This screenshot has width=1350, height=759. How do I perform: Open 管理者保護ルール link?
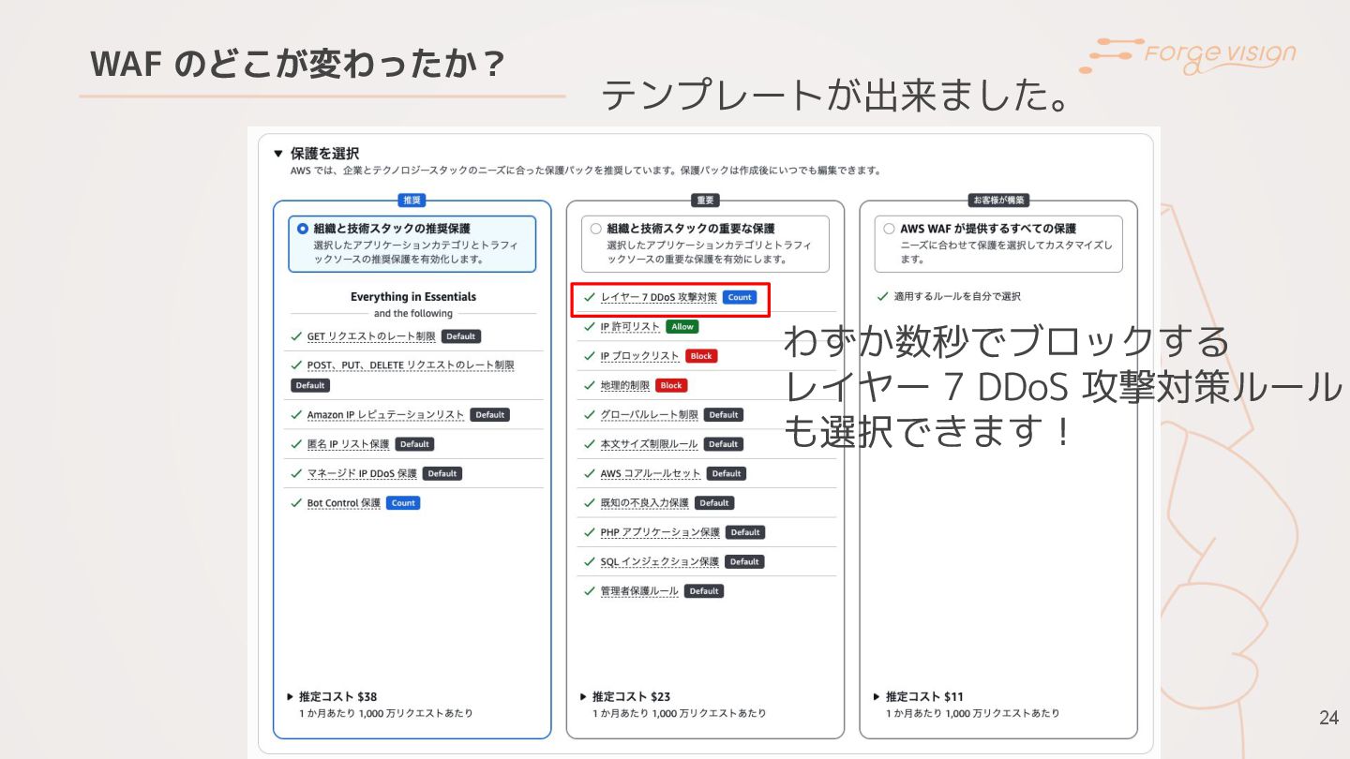[x=639, y=591]
